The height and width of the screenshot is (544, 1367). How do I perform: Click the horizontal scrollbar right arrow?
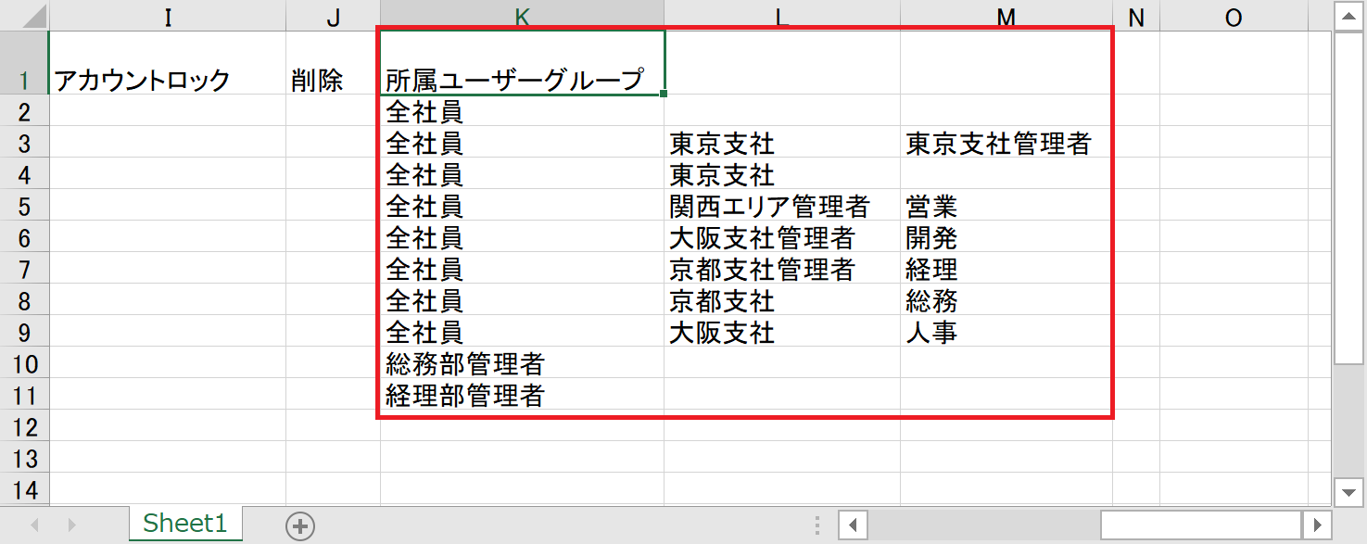tap(1314, 525)
